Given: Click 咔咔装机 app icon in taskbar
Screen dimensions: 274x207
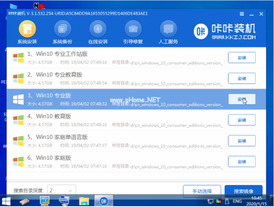Looking at the screenshot, I should [104, 201].
